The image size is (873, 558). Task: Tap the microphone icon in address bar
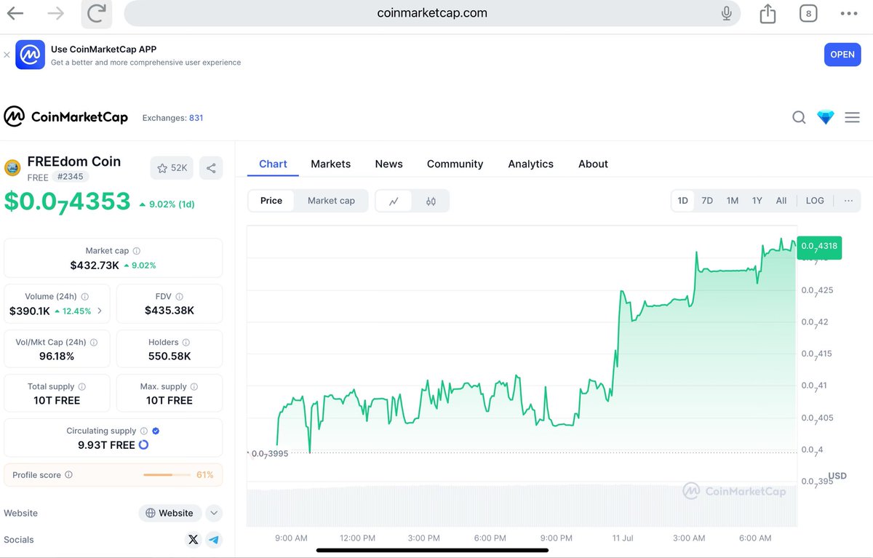pyautogui.click(x=726, y=13)
